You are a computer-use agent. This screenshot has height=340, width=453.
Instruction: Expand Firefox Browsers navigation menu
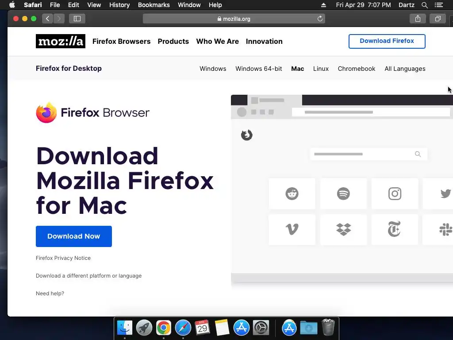(x=121, y=41)
